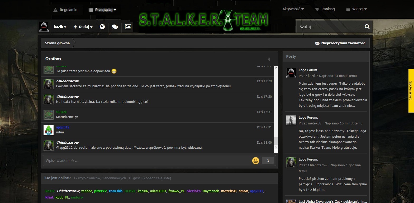Click the chat resize handle
This screenshot has height=203, width=414.
point(276,151)
